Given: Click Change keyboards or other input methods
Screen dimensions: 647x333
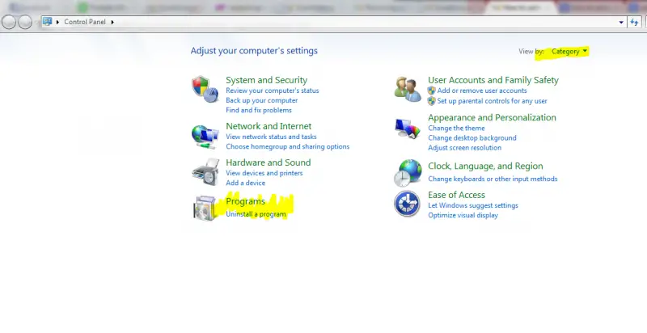Looking at the screenshot, I should coord(493,179).
